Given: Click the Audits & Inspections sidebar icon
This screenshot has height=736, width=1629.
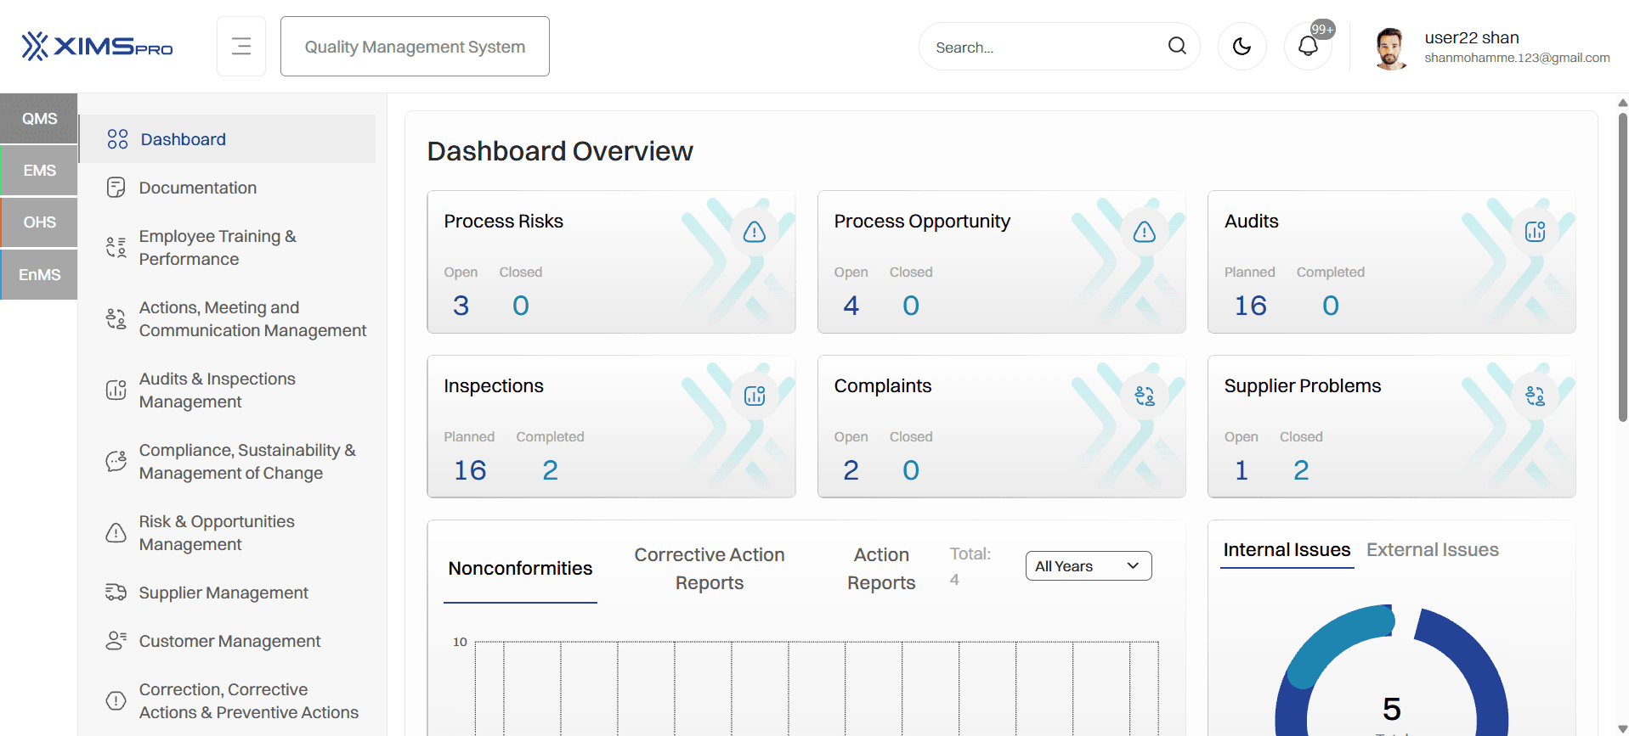Looking at the screenshot, I should pos(116,390).
